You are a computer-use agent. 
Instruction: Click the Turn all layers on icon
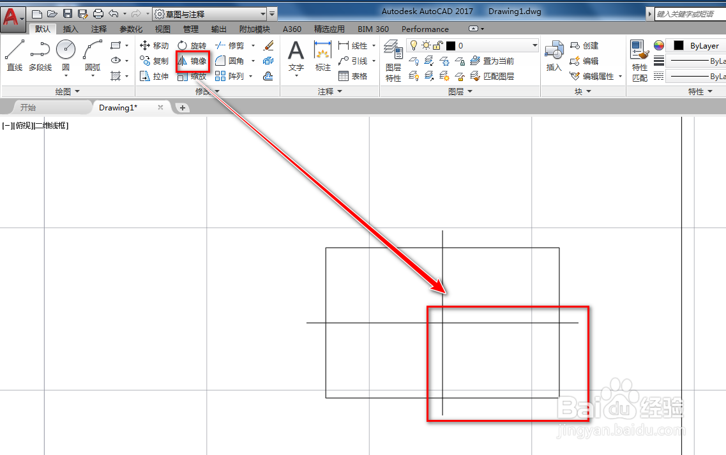414,76
